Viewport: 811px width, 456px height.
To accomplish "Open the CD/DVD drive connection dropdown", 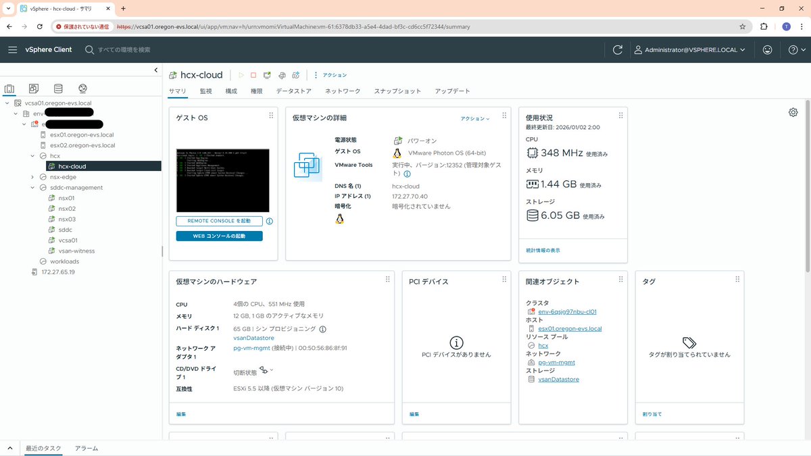I will pyautogui.click(x=266, y=370).
